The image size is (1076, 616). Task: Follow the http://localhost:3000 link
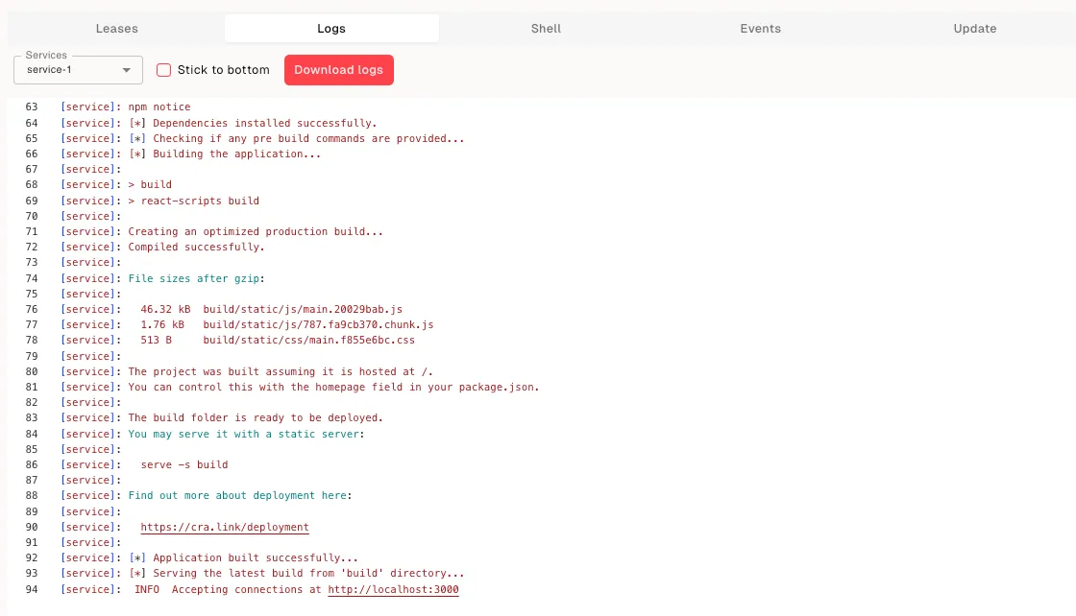tap(393, 589)
